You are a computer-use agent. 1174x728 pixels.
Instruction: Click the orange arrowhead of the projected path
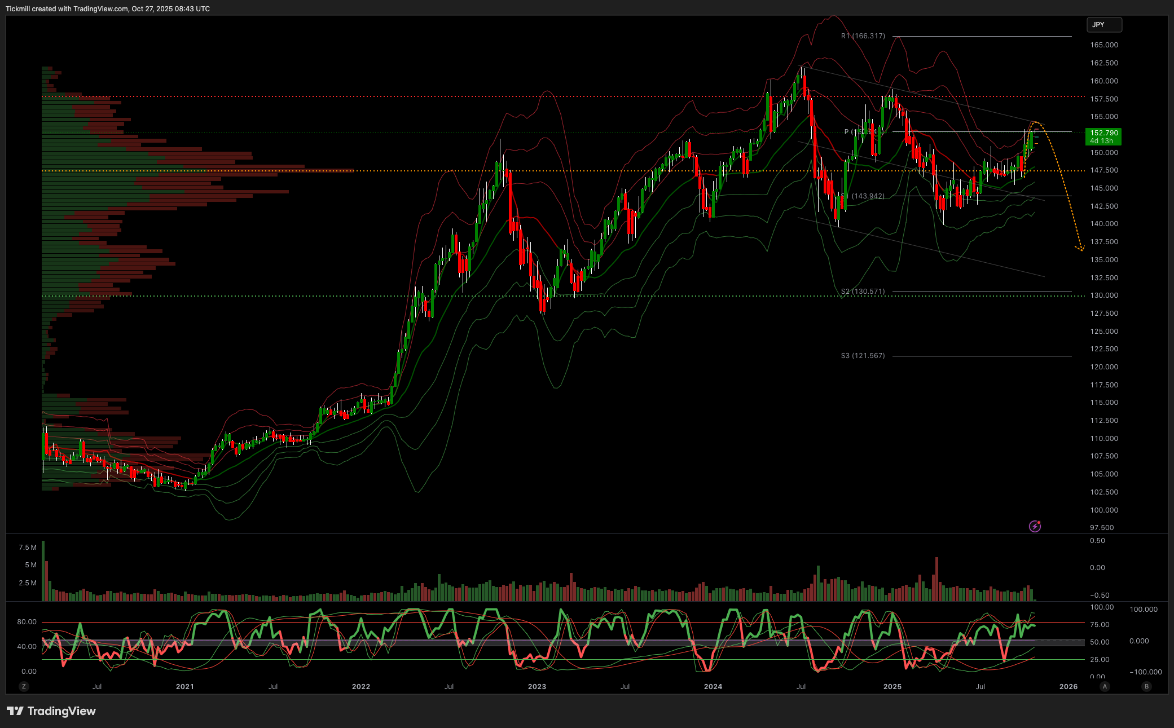tap(1080, 248)
